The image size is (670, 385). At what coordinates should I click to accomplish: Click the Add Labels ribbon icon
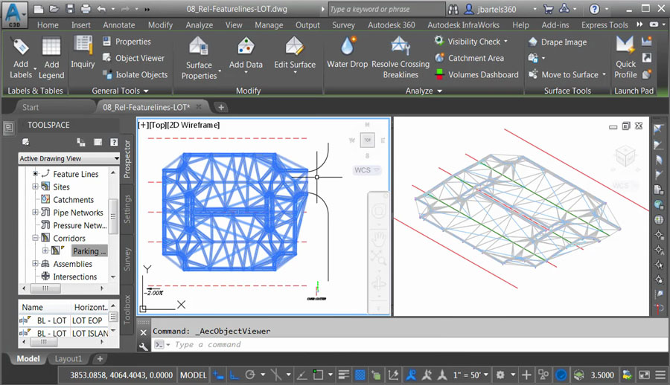tap(21, 47)
